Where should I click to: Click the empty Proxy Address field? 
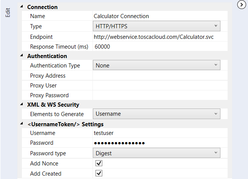tap(159, 76)
